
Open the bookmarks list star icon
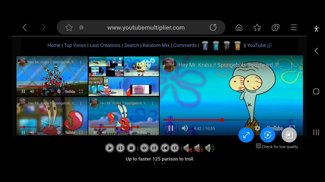257,27
